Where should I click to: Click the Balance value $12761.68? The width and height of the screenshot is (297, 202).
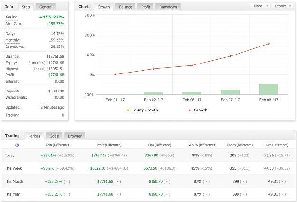(55, 56)
